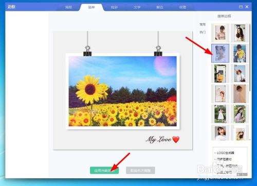Click the scrollbar of the border list

click(250, 58)
